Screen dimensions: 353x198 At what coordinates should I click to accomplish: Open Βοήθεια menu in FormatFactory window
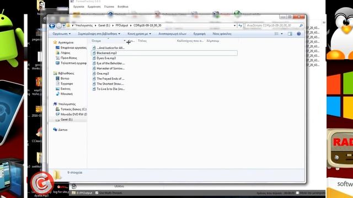click(x=122, y=7)
